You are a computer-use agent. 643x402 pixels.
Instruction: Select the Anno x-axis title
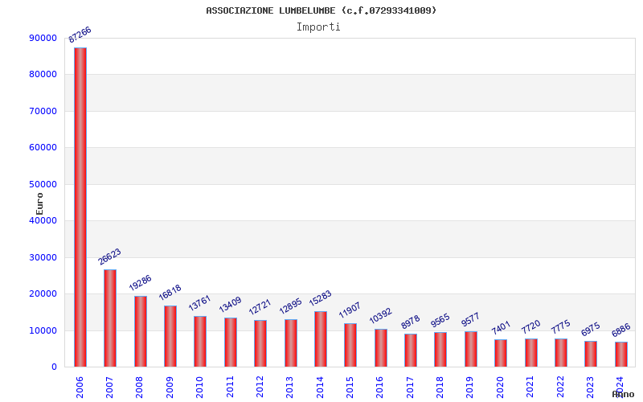624,394
